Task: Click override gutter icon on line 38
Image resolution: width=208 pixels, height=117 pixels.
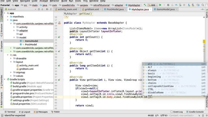Action: tap(59, 80)
